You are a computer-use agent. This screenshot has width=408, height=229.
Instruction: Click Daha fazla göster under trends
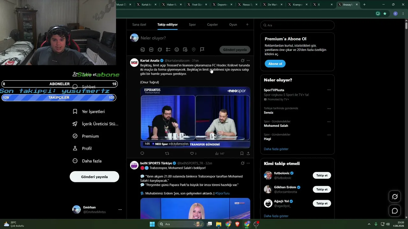pos(276,149)
